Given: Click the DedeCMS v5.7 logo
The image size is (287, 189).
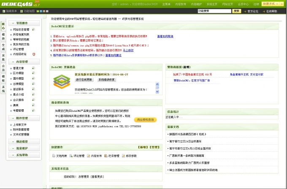Looking at the screenshot, I should coord(21,4).
